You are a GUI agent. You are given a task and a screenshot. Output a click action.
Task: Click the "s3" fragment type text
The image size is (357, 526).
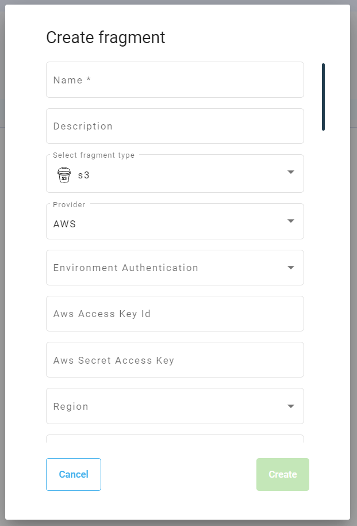point(84,176)
